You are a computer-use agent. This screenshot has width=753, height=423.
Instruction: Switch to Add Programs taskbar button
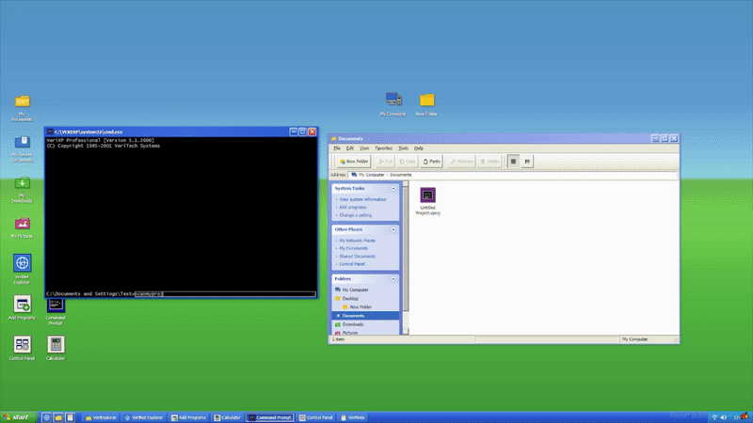click(x=189, y=417)
